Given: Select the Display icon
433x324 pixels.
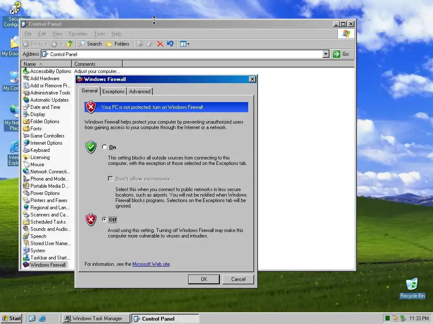Looking at the screenshot, I should pyautogui.click(x=26, y=114).
